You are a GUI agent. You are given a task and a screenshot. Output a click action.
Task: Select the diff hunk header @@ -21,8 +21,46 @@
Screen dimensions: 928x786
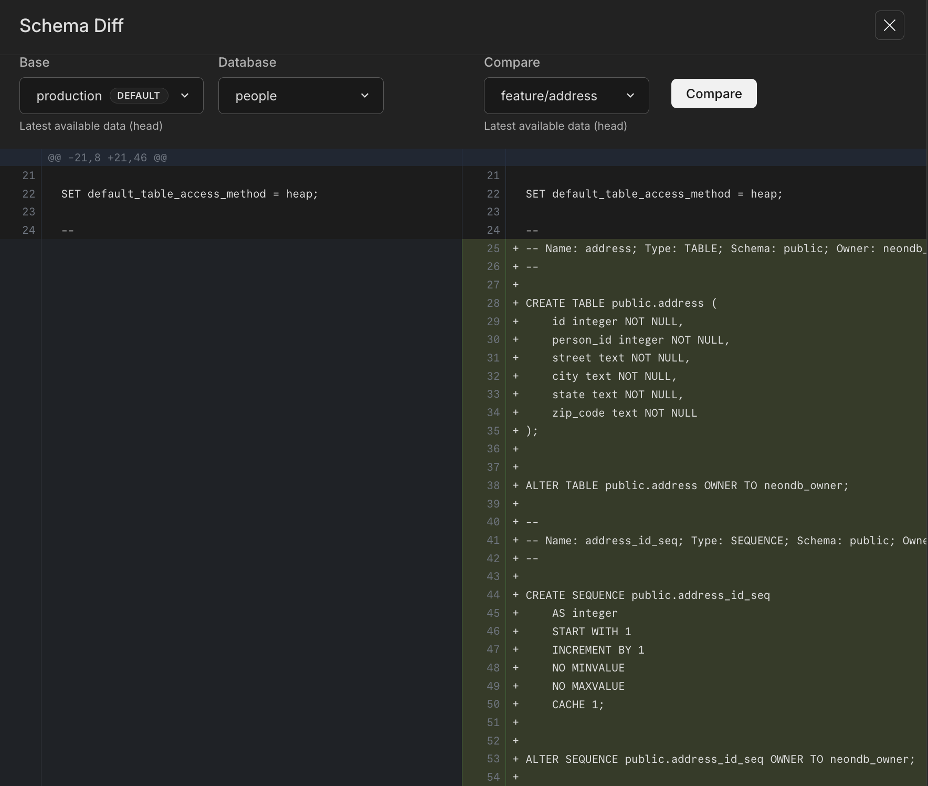[108, 157]
